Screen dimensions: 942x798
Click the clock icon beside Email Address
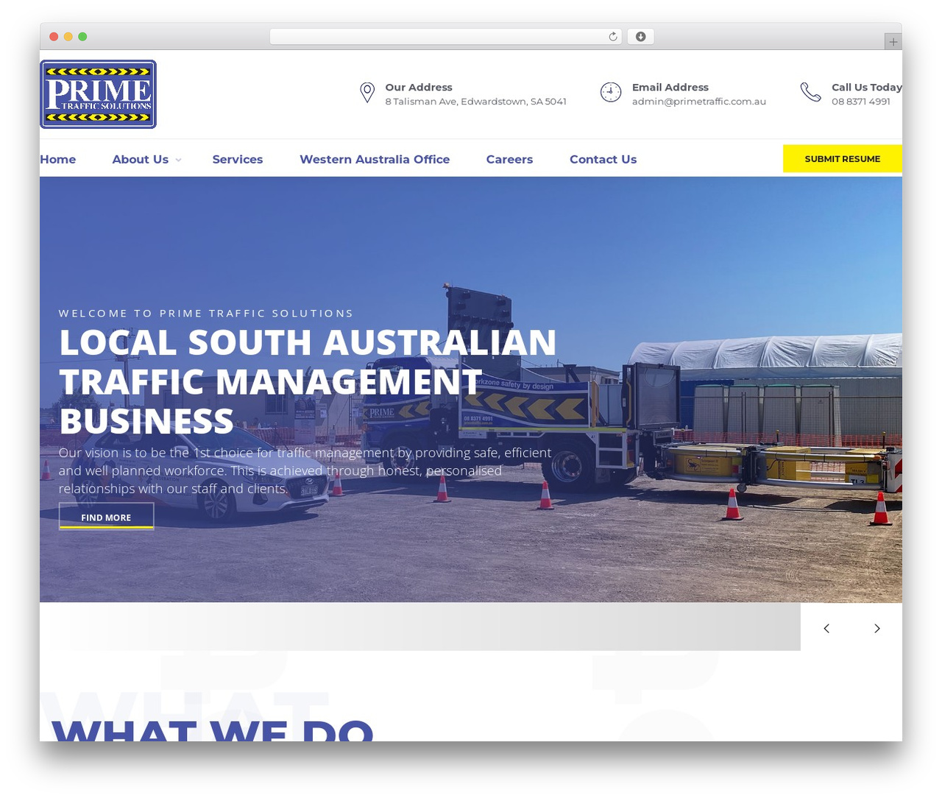[611, 92]
